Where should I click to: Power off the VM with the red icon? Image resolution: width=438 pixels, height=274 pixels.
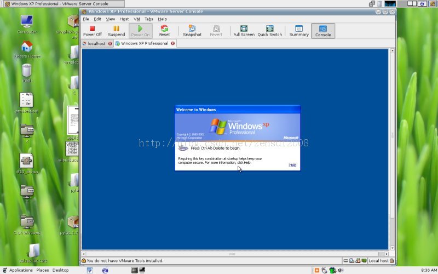92,31
